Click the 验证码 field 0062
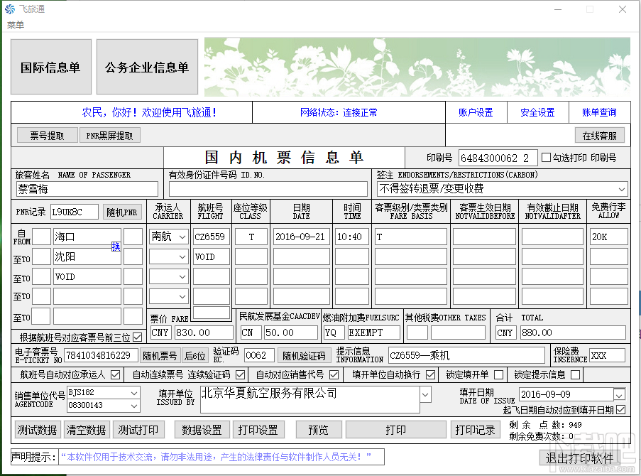Screen dimensions: 641x476 click(x=259, y=355)
